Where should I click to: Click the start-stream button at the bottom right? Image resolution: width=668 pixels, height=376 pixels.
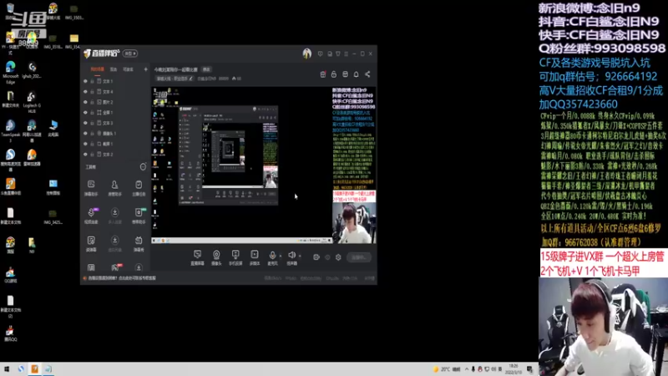[x=359, y=257]
